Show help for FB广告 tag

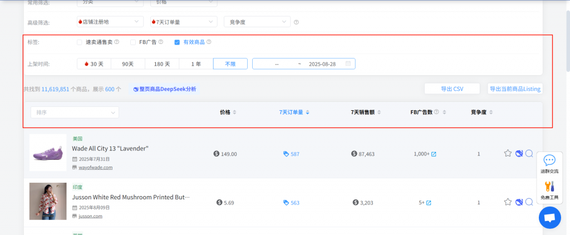pyautogui.click(x=161, y=42)
